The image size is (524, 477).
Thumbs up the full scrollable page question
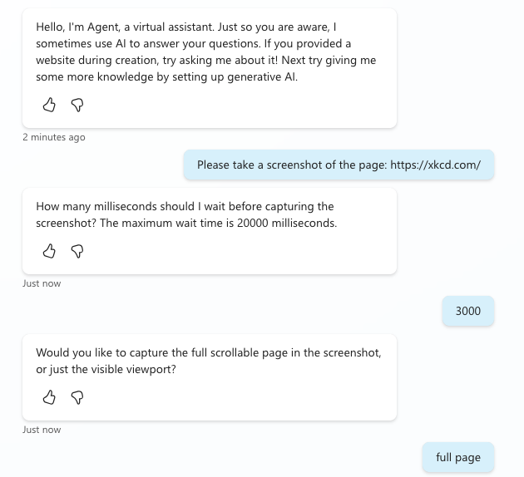(49, 397)
